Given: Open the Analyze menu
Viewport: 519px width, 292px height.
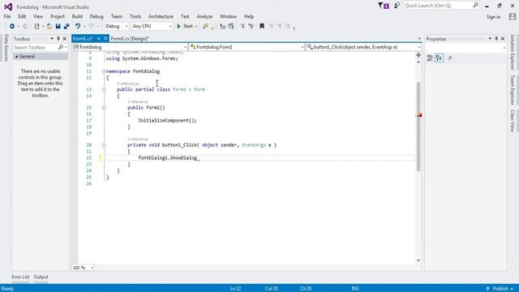Looking at the screenshot, I should [x=204, y=16].
